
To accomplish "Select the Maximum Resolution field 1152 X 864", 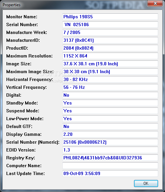I will (110, 56).
